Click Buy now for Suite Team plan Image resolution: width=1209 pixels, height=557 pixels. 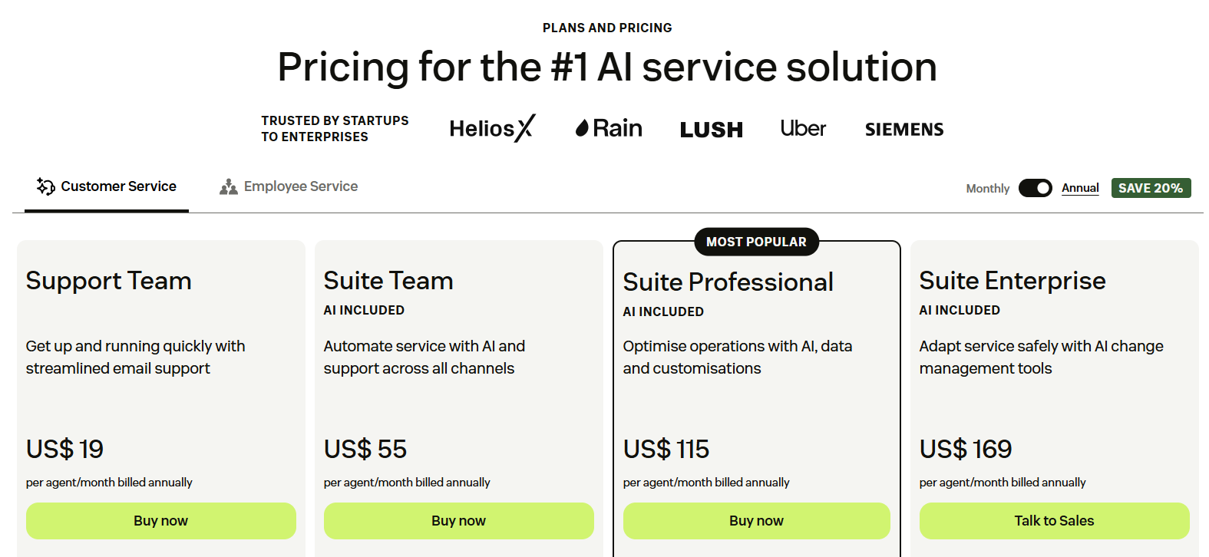[458, 521]
